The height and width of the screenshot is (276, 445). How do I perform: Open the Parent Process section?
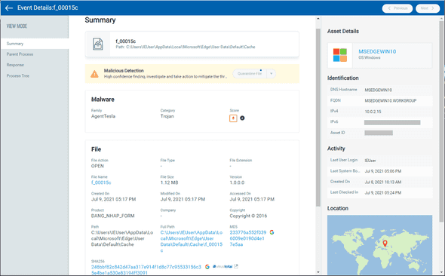20,54
